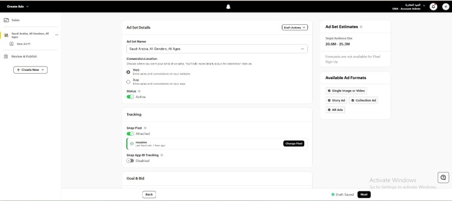452x201 pixels.
Task: Open ellipsis menu in Ad Set Name field
Action: click(x=302, y=49)
